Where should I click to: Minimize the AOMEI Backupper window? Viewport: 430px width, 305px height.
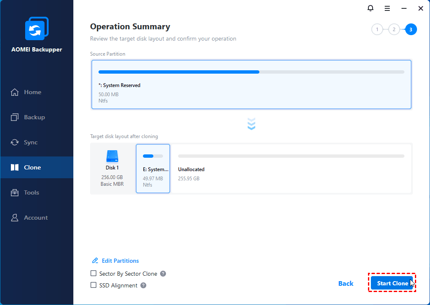click(x=404, y=8)
